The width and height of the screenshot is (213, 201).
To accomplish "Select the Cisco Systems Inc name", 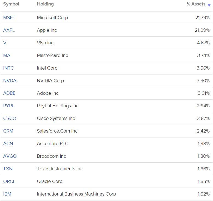I will pyautogui.click(x=56, y=119).
